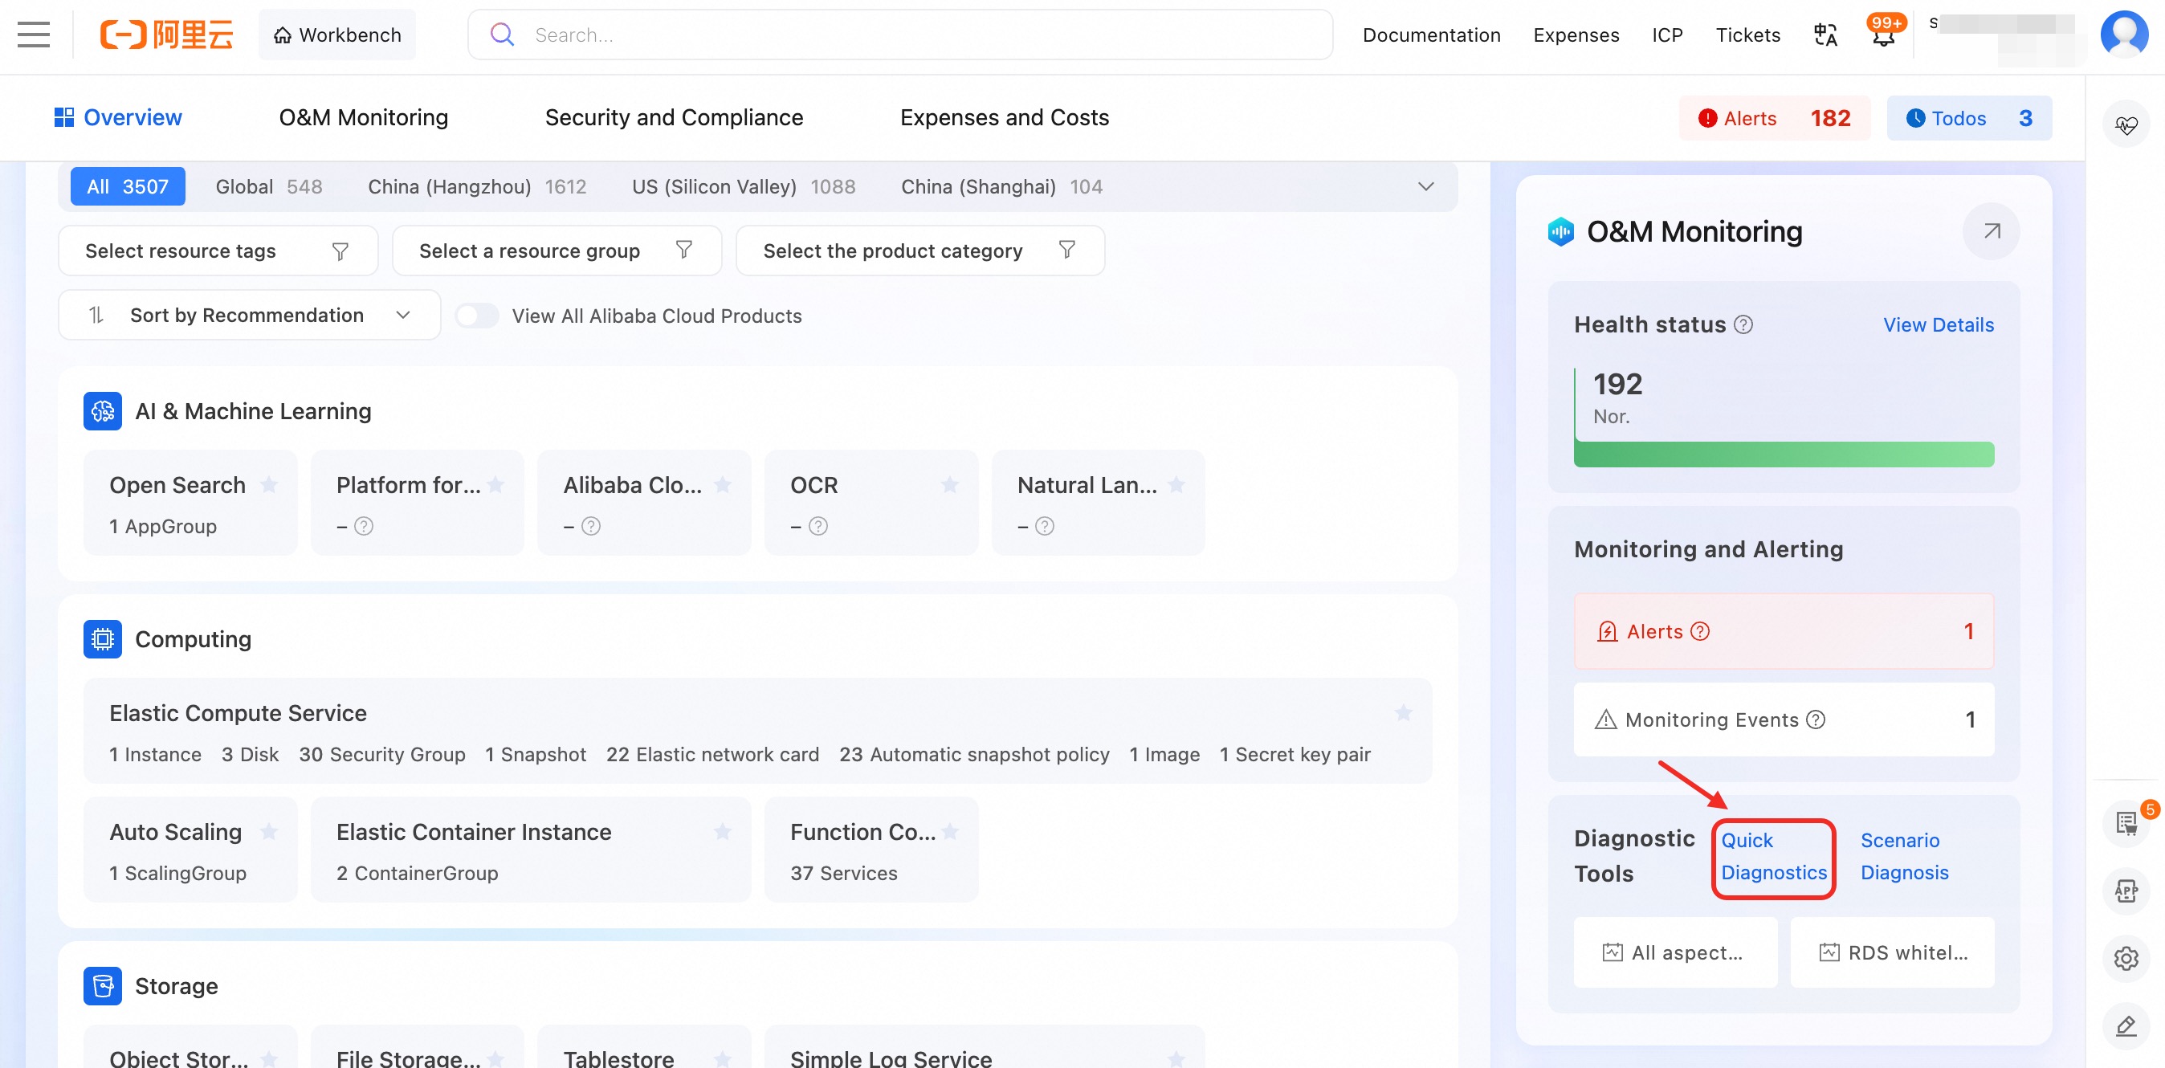Open the ICP link
Viewport: 2165px width, 1068px height.
pos(1667,35)
